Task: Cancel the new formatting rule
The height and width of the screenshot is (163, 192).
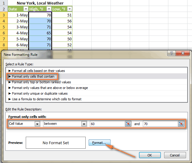Action: click(x=175, y=155)
